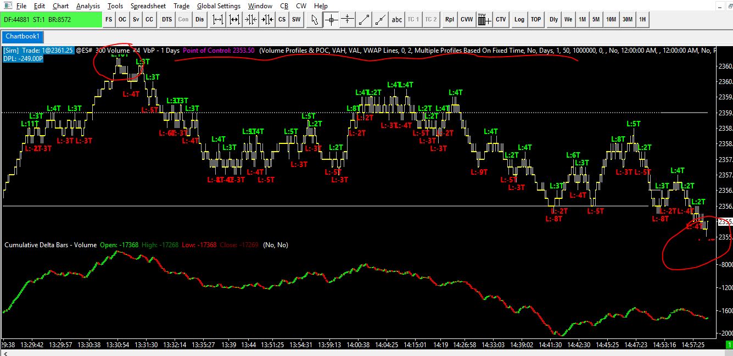The height and width of the screenshot is (356, 733).
Task: Switch to 1H timeframe
Action: pyautogui.click(x=642, y=19)
